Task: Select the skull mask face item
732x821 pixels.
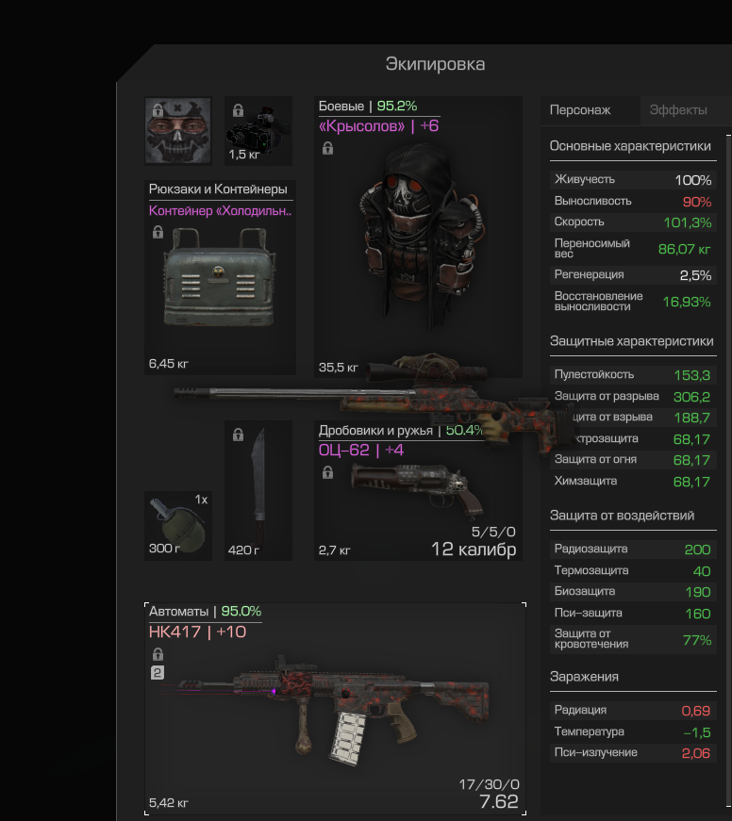Action: 178,131
